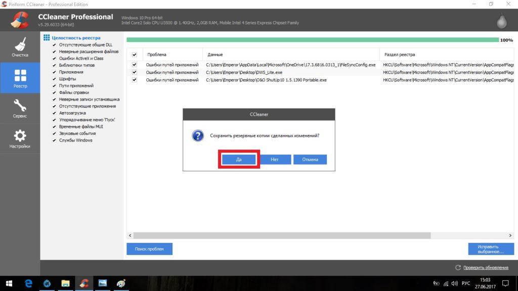Click the Поиск проблем button

[149, 249]
